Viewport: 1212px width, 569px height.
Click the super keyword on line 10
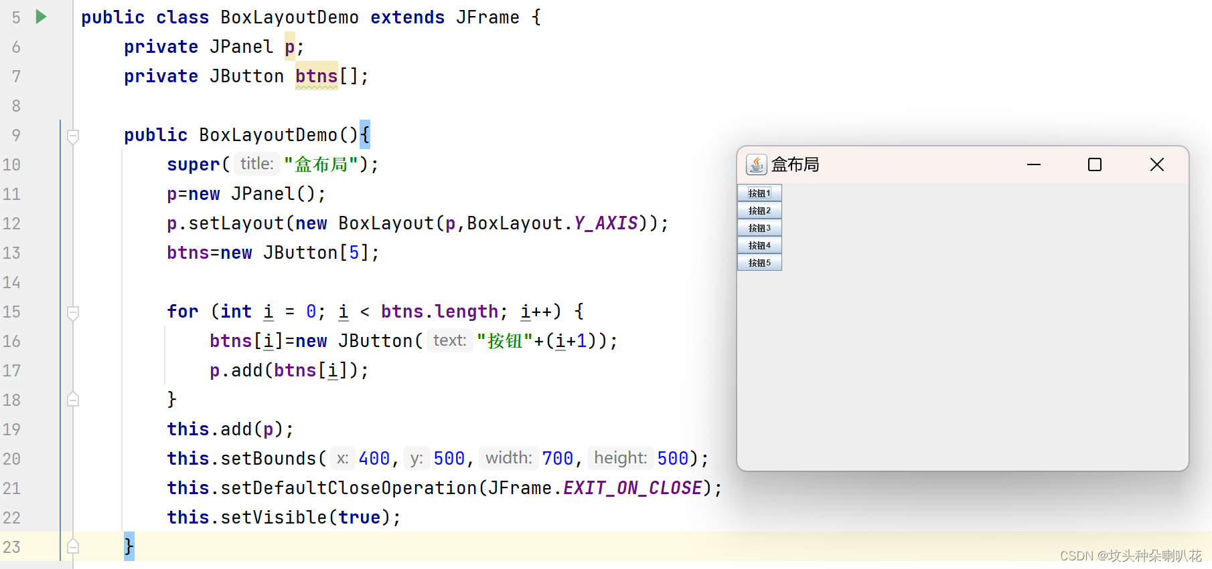(x=194, y=164)
